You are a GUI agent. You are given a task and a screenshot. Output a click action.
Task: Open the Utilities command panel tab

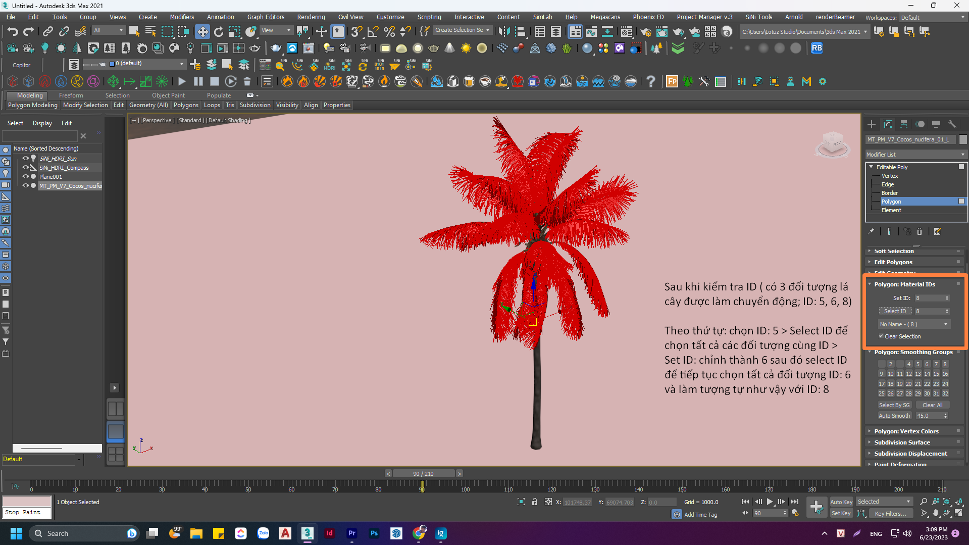[x=952, y=124]
